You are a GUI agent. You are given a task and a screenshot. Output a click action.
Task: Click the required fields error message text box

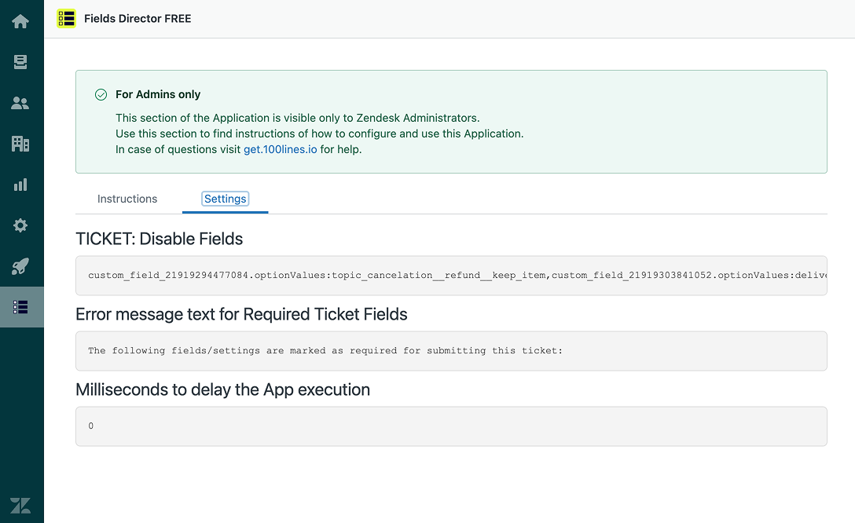[x=451, y=350]
